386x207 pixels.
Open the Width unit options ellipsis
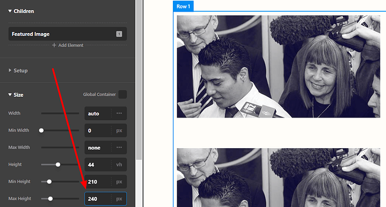[x=119, y=114]
